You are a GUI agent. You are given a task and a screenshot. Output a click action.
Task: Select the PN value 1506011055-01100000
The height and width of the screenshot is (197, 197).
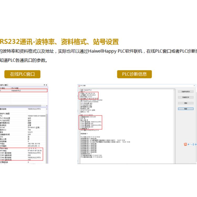tap(37, 116)
